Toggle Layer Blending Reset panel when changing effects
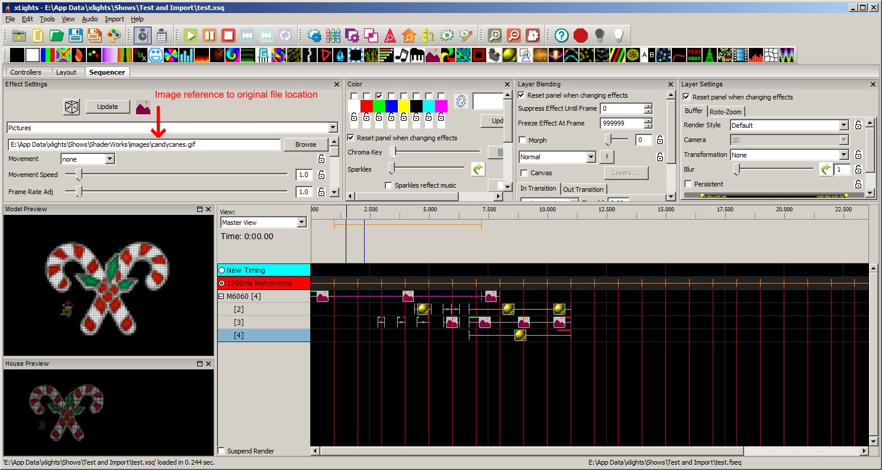This screenshot has width=882, height=470. [x=522, y=95]
